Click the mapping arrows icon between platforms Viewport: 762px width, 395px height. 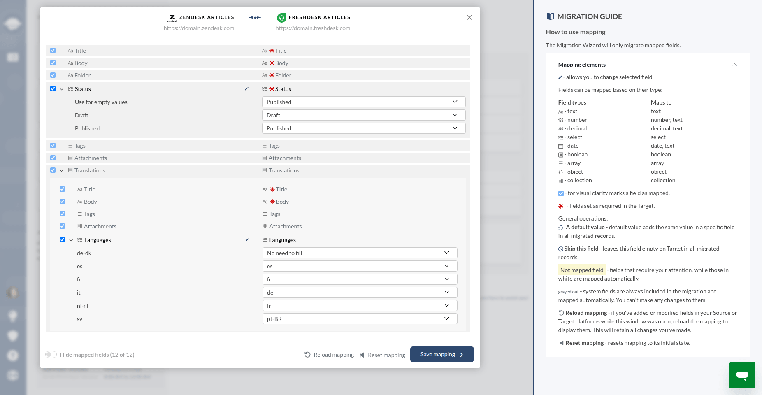(x=255, y=18)
